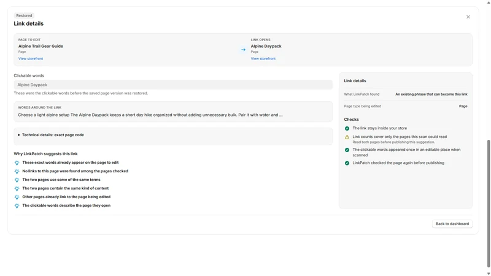Click warning triangle icon beside 'Link counts cover'
This screenshot has height=276, width=491.
coord(347,137)
